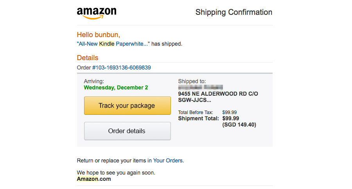Click the blue $99.99 before-tax amount
This screenshot has height=189, width=352.
230,112
